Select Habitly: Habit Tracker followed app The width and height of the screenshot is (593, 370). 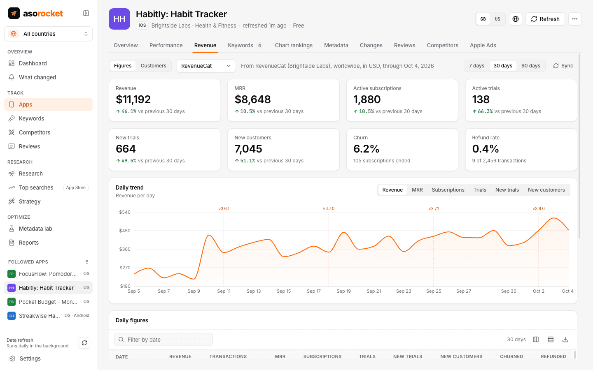[48, 288]
